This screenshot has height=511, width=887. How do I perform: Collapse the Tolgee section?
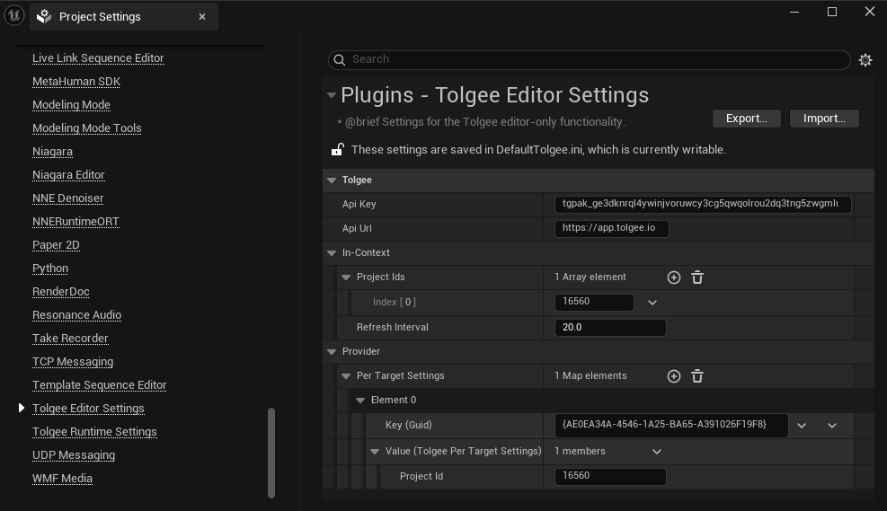click(x=331, y=181)
